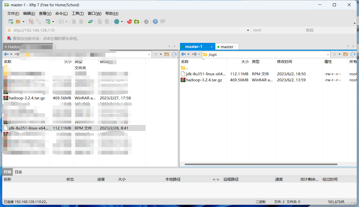Click the Disconnect toolbar icon

31,22
